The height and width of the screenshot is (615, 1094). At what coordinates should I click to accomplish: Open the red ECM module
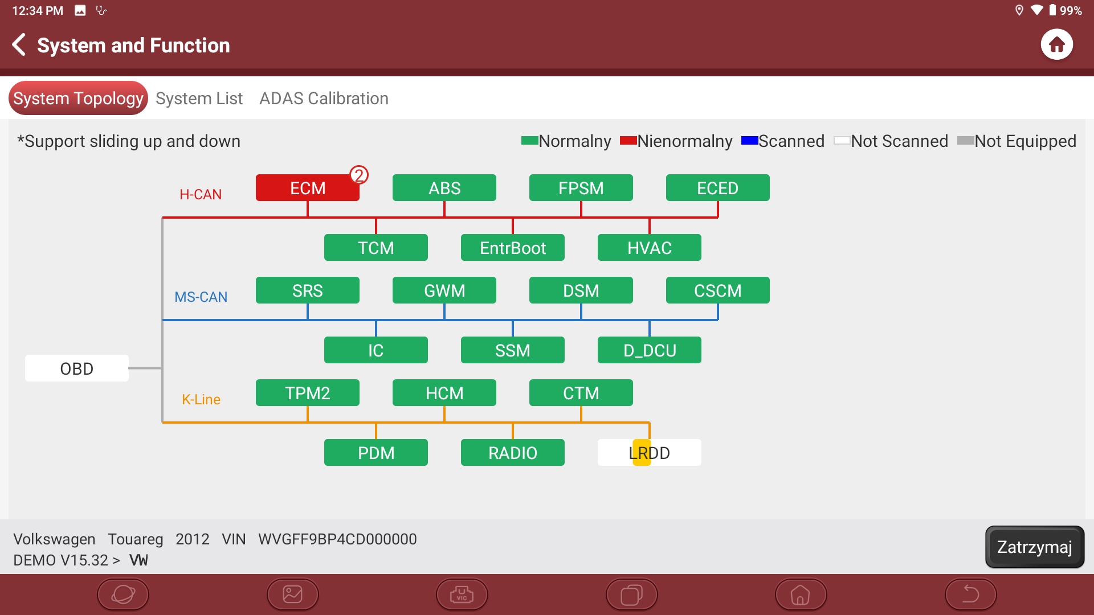pyautogui.click(x=307, y=188)
